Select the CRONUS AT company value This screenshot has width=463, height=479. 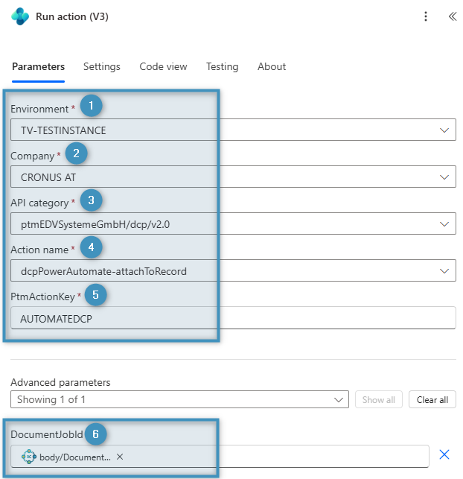pos(48,177)
